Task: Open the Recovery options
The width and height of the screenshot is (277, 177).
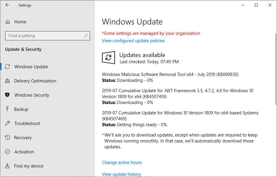Action: coord(23,137)
